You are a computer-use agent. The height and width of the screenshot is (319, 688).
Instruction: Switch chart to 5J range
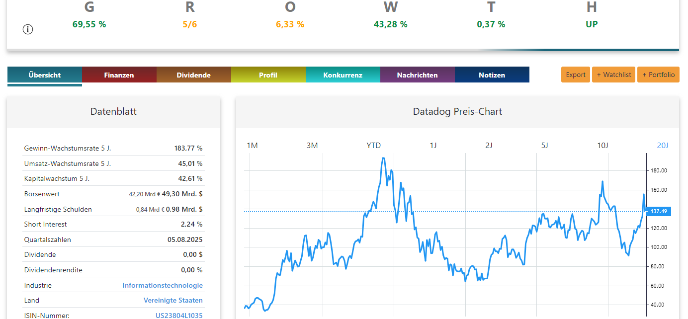pyautogui.click(x=545, y=145)
